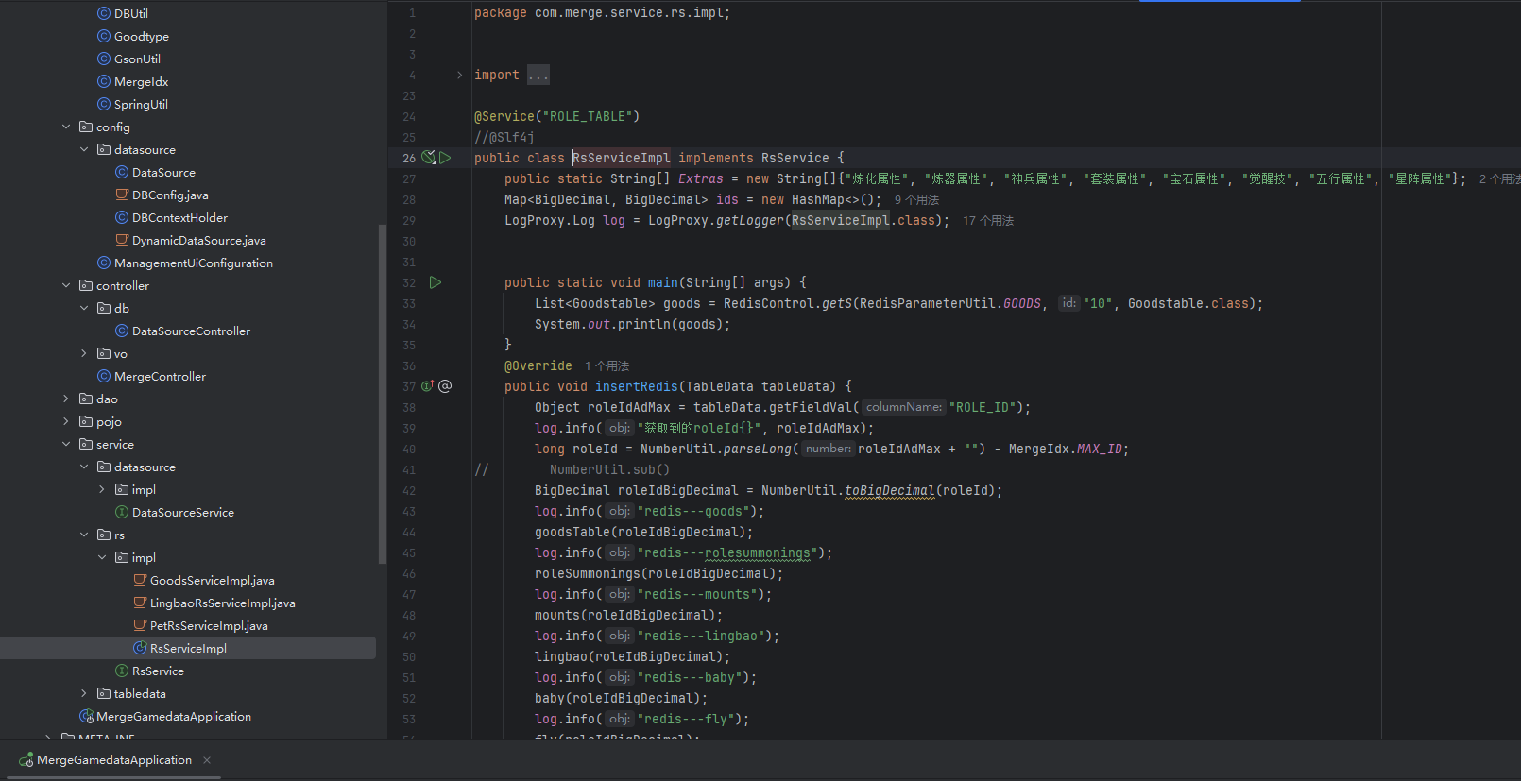Open Goodtype class file
The height and width of the screenshot is (781, 1521).
click(x=141, y=36)
